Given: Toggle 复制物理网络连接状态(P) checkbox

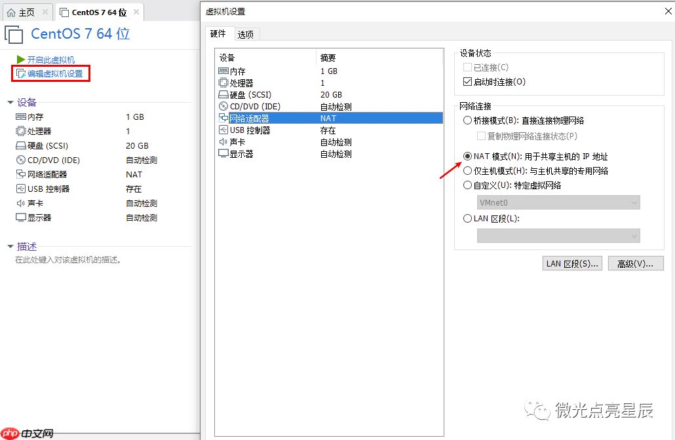Looking at the screenshot, I should [481, 136].
